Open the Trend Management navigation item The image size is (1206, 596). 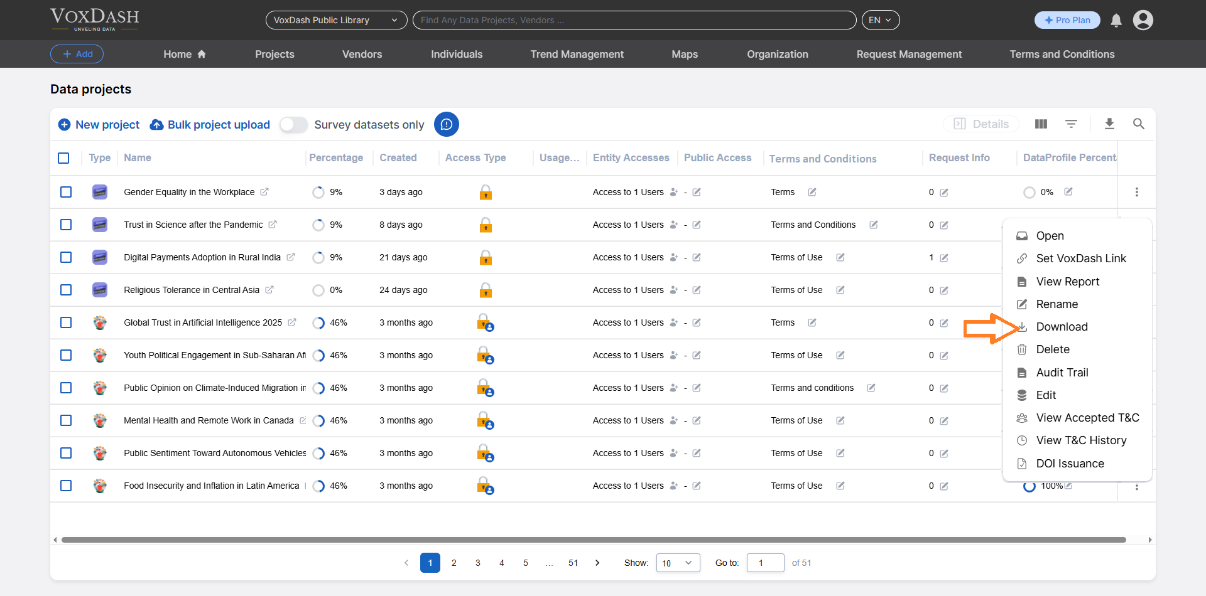577,54
